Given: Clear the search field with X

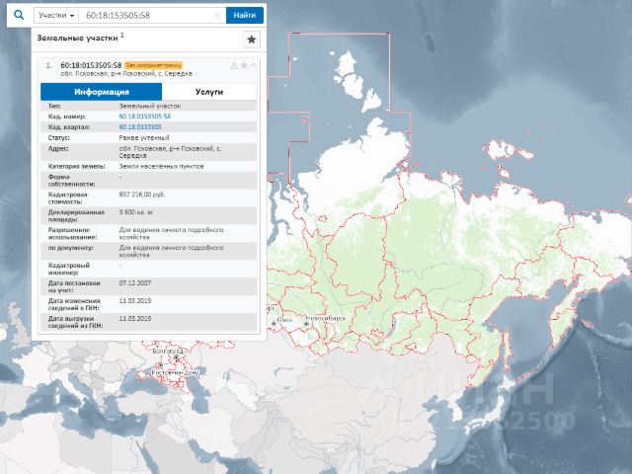Looking at the screenshot, I should (x=217, y=16).
